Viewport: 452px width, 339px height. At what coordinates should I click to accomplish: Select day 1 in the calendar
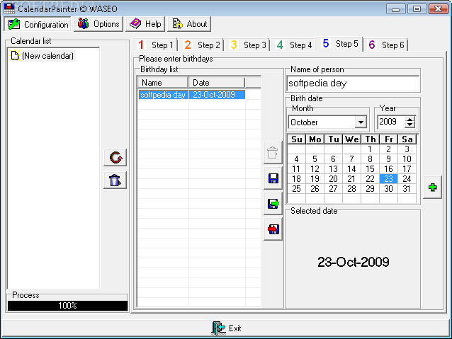coord(370,149)
